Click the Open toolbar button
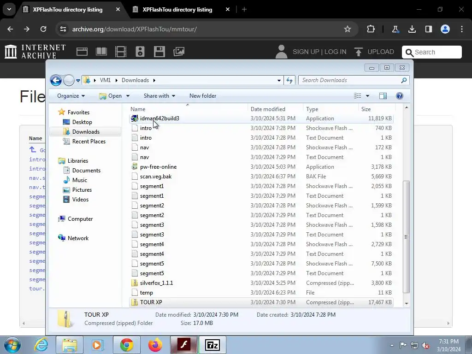Screen dimensions: 472x354 [111, 96]
